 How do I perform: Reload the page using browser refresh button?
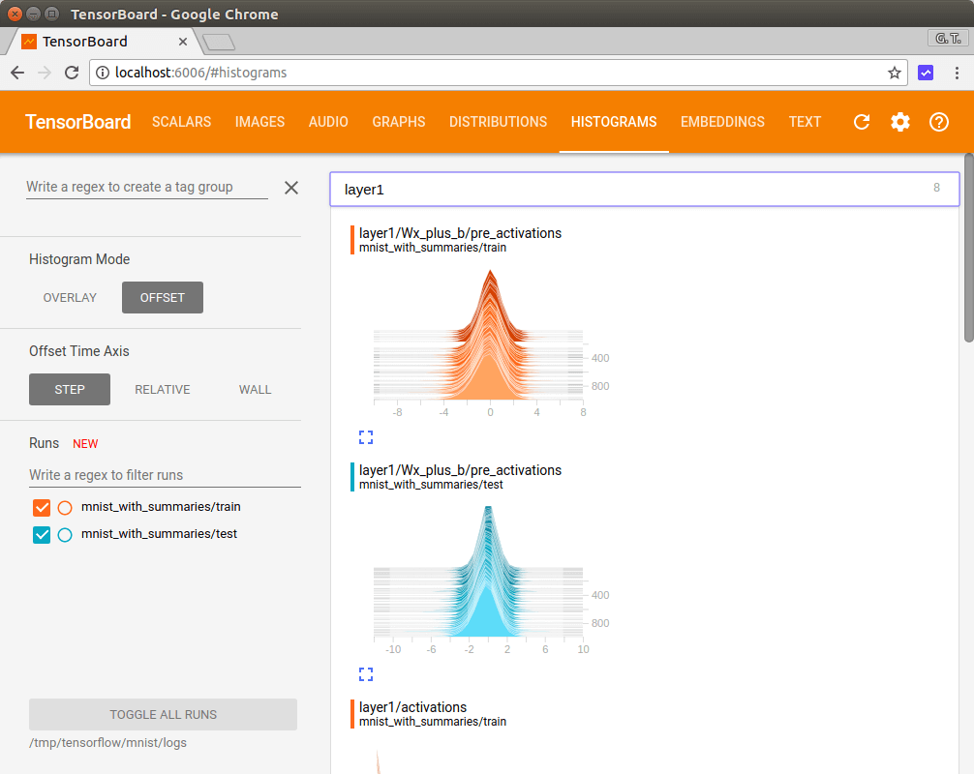[72, 73]
